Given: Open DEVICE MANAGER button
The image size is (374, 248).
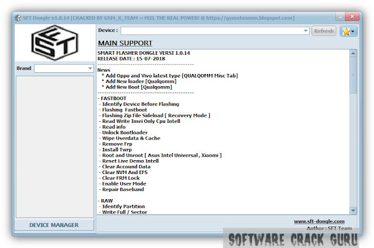Looking at the screenshot, I should pos(54,225).
